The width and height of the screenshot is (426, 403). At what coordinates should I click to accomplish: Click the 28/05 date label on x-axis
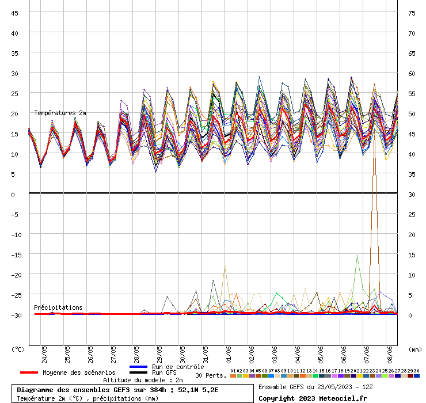tap(136, 355)
